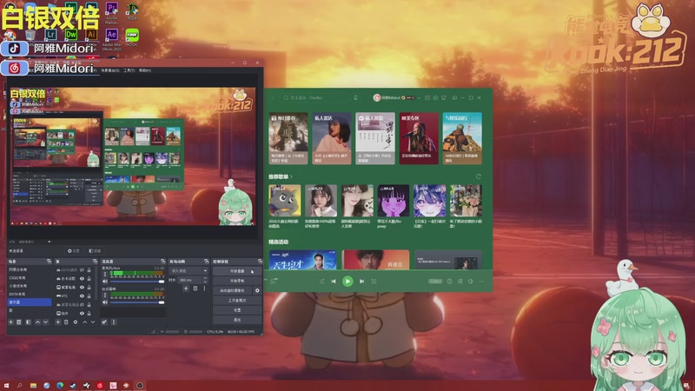This screenshot has height=391, width=695.
Task: Remove transition with trash icon
Action: 195,288
